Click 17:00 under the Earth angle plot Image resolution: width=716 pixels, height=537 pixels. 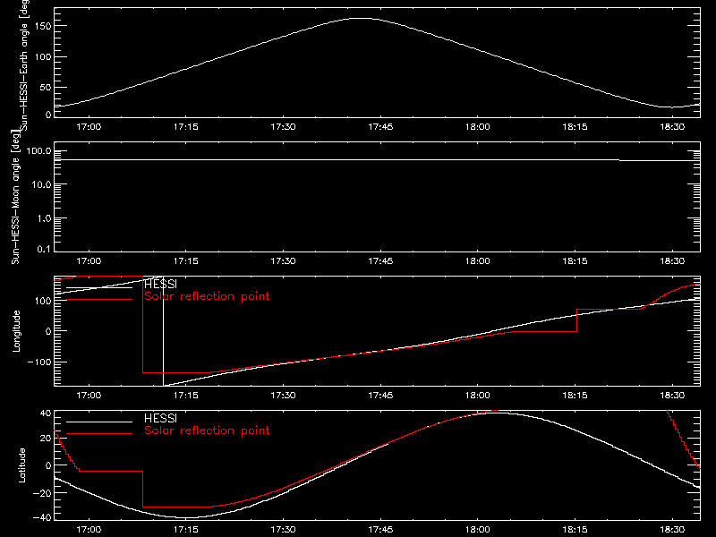(89, 127)
